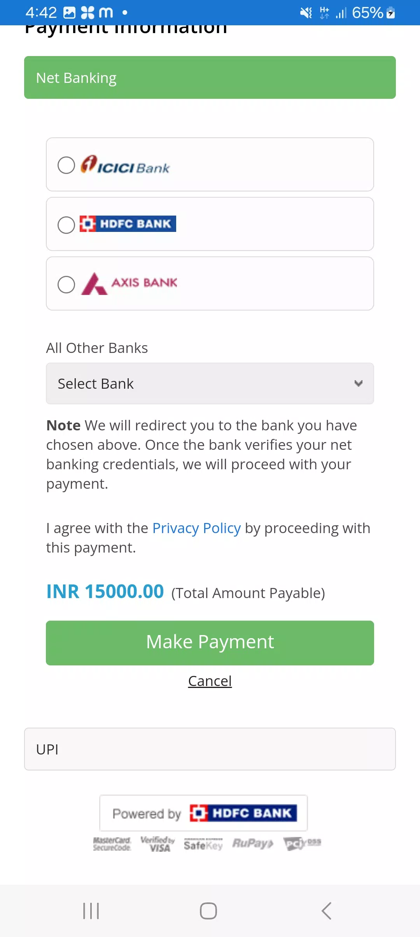Image resolution: width=420 pixels, height=937 pixels.
Task: Tap the ICICI Bank logo
Action: 125,165
